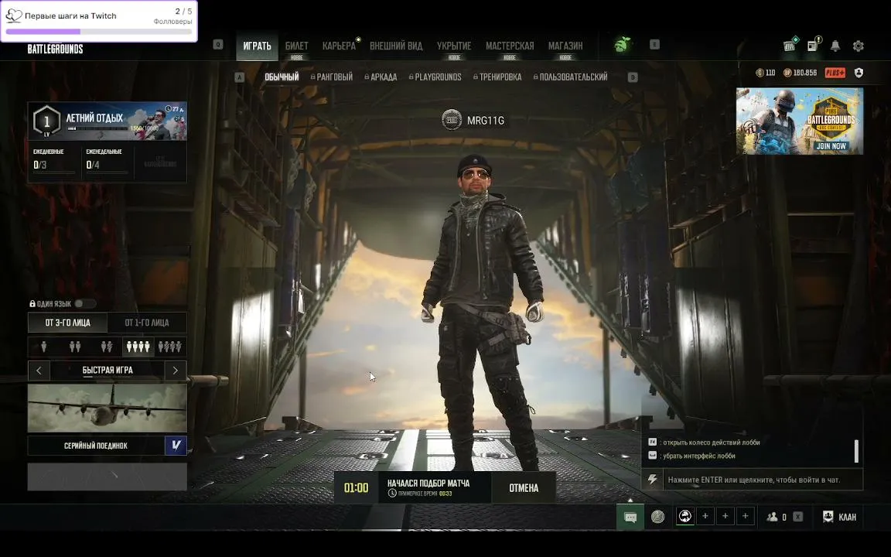Click the airplane Быстрая игра map thumbnail
Screen dimensions: 891x557
coord(108,408)
